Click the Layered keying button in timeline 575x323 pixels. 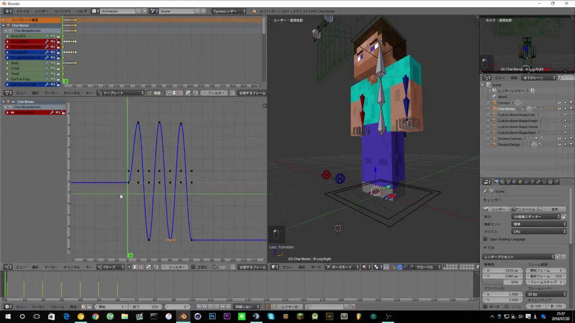[290, 306]
